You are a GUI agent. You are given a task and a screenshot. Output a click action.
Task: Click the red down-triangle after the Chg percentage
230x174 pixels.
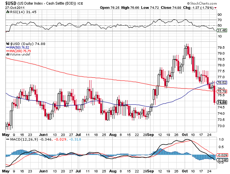[x=215, y=8]
